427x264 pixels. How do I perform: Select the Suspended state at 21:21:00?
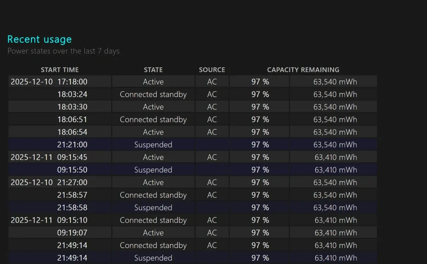(153, 145)
